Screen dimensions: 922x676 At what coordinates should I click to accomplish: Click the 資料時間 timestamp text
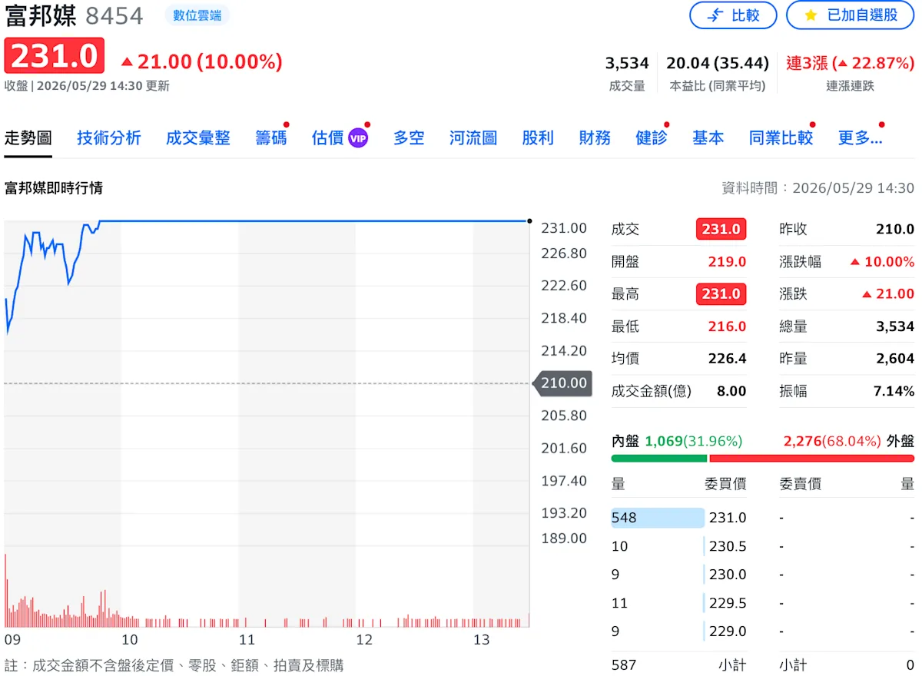[x=818, y=188]
